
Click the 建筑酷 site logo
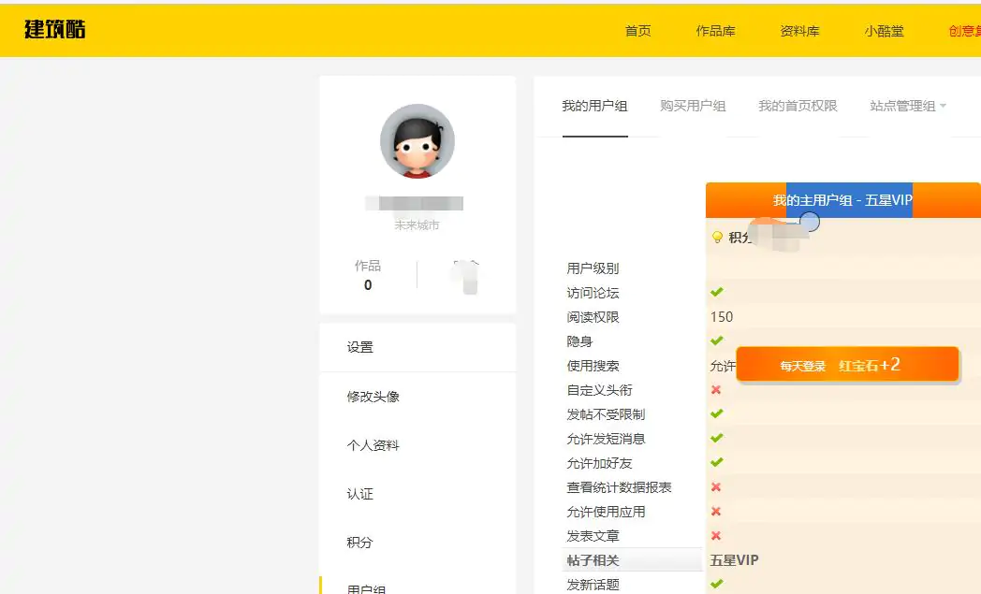(x=54, y=29)
